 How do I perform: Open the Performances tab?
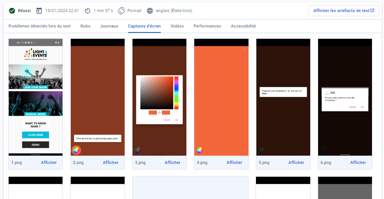207,26
